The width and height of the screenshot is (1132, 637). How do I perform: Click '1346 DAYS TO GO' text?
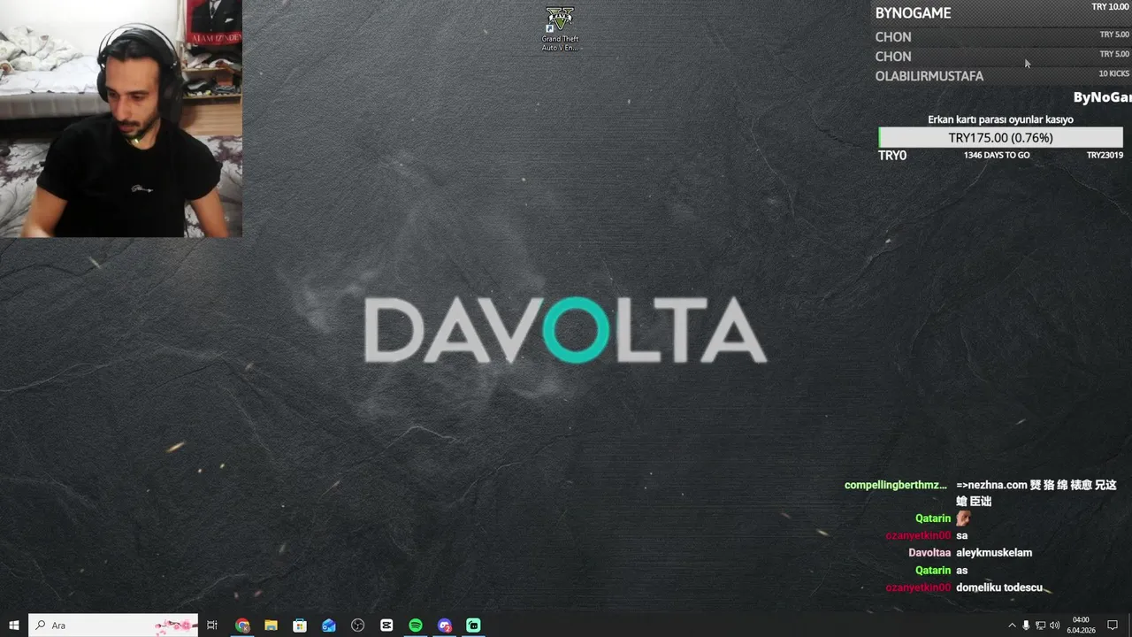[x=997, y=156]
